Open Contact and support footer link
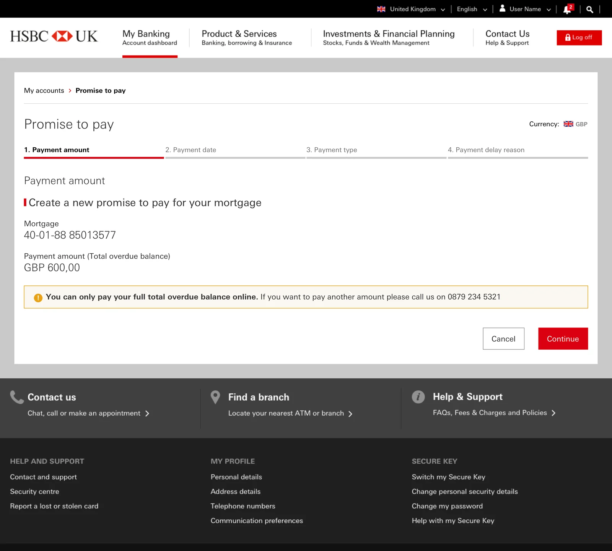 coord(43,477)
